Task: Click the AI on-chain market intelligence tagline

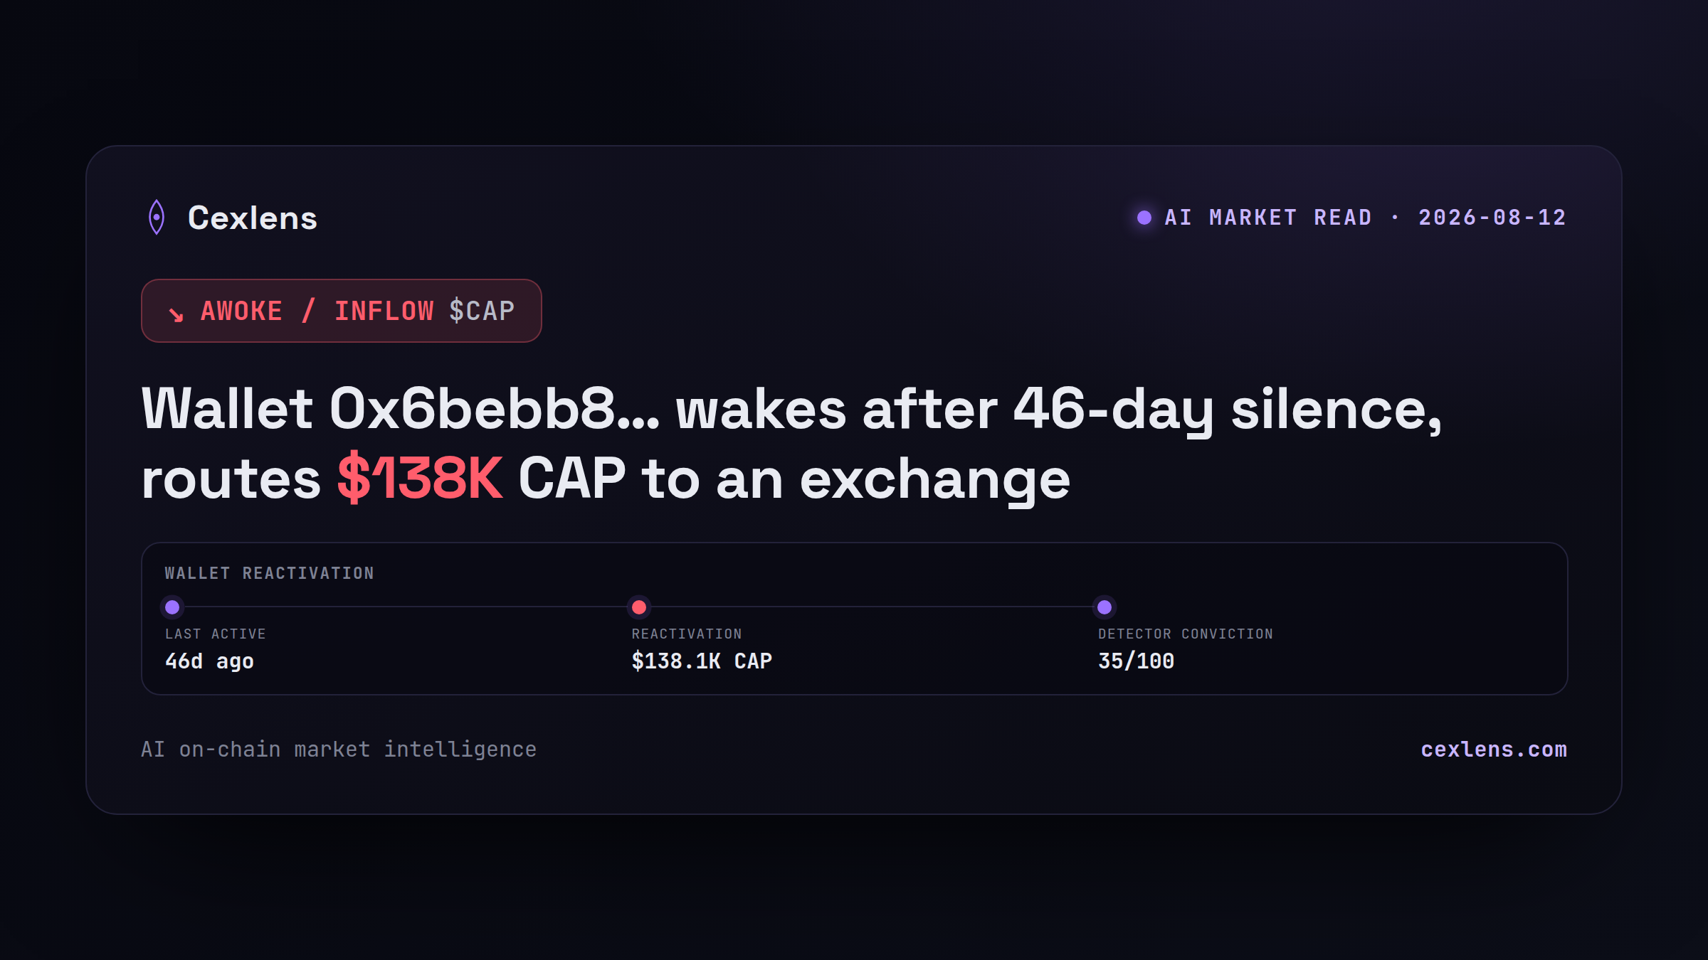Action: 339,750
